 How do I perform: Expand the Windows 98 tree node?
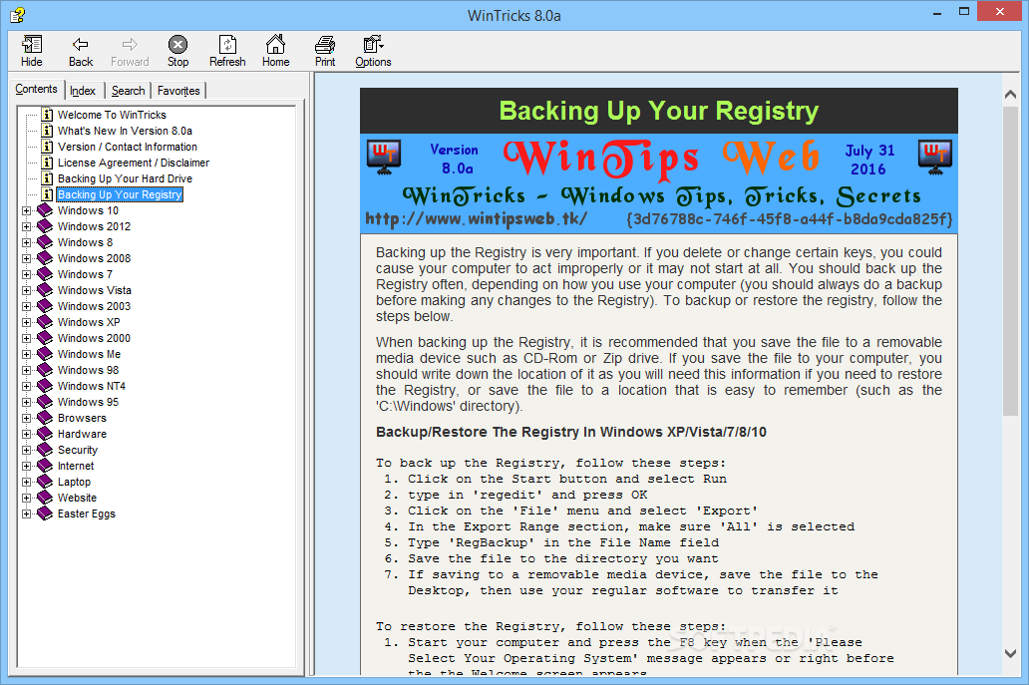pyautogui.click(x=26, y=370)
